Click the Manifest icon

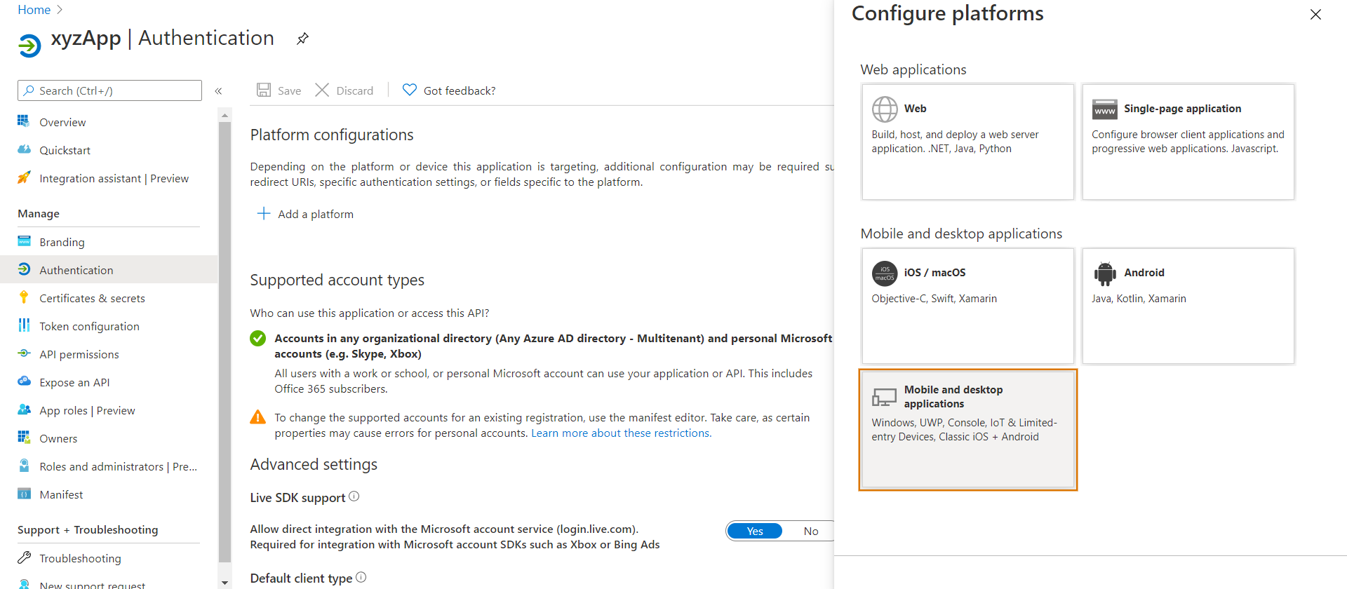point(24,494)
